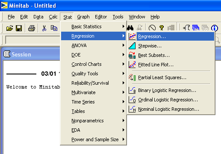
Task: Click the blue Show Worksheets Folder icon
Action: pos(196,28)
